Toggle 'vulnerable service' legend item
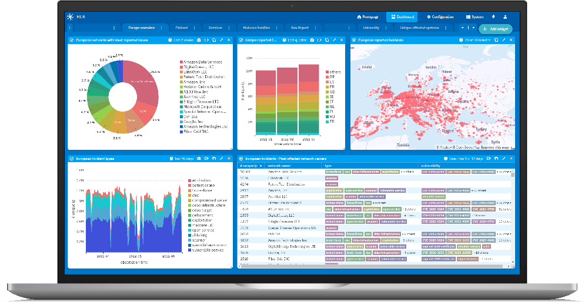The image size is (588, 302). 206,251
